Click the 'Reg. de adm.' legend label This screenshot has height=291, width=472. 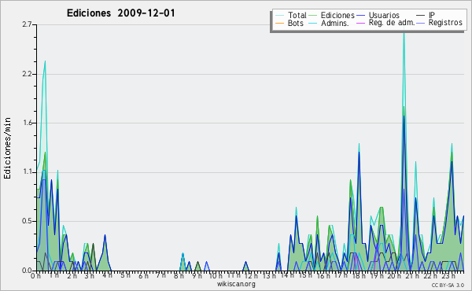point(392,23)
